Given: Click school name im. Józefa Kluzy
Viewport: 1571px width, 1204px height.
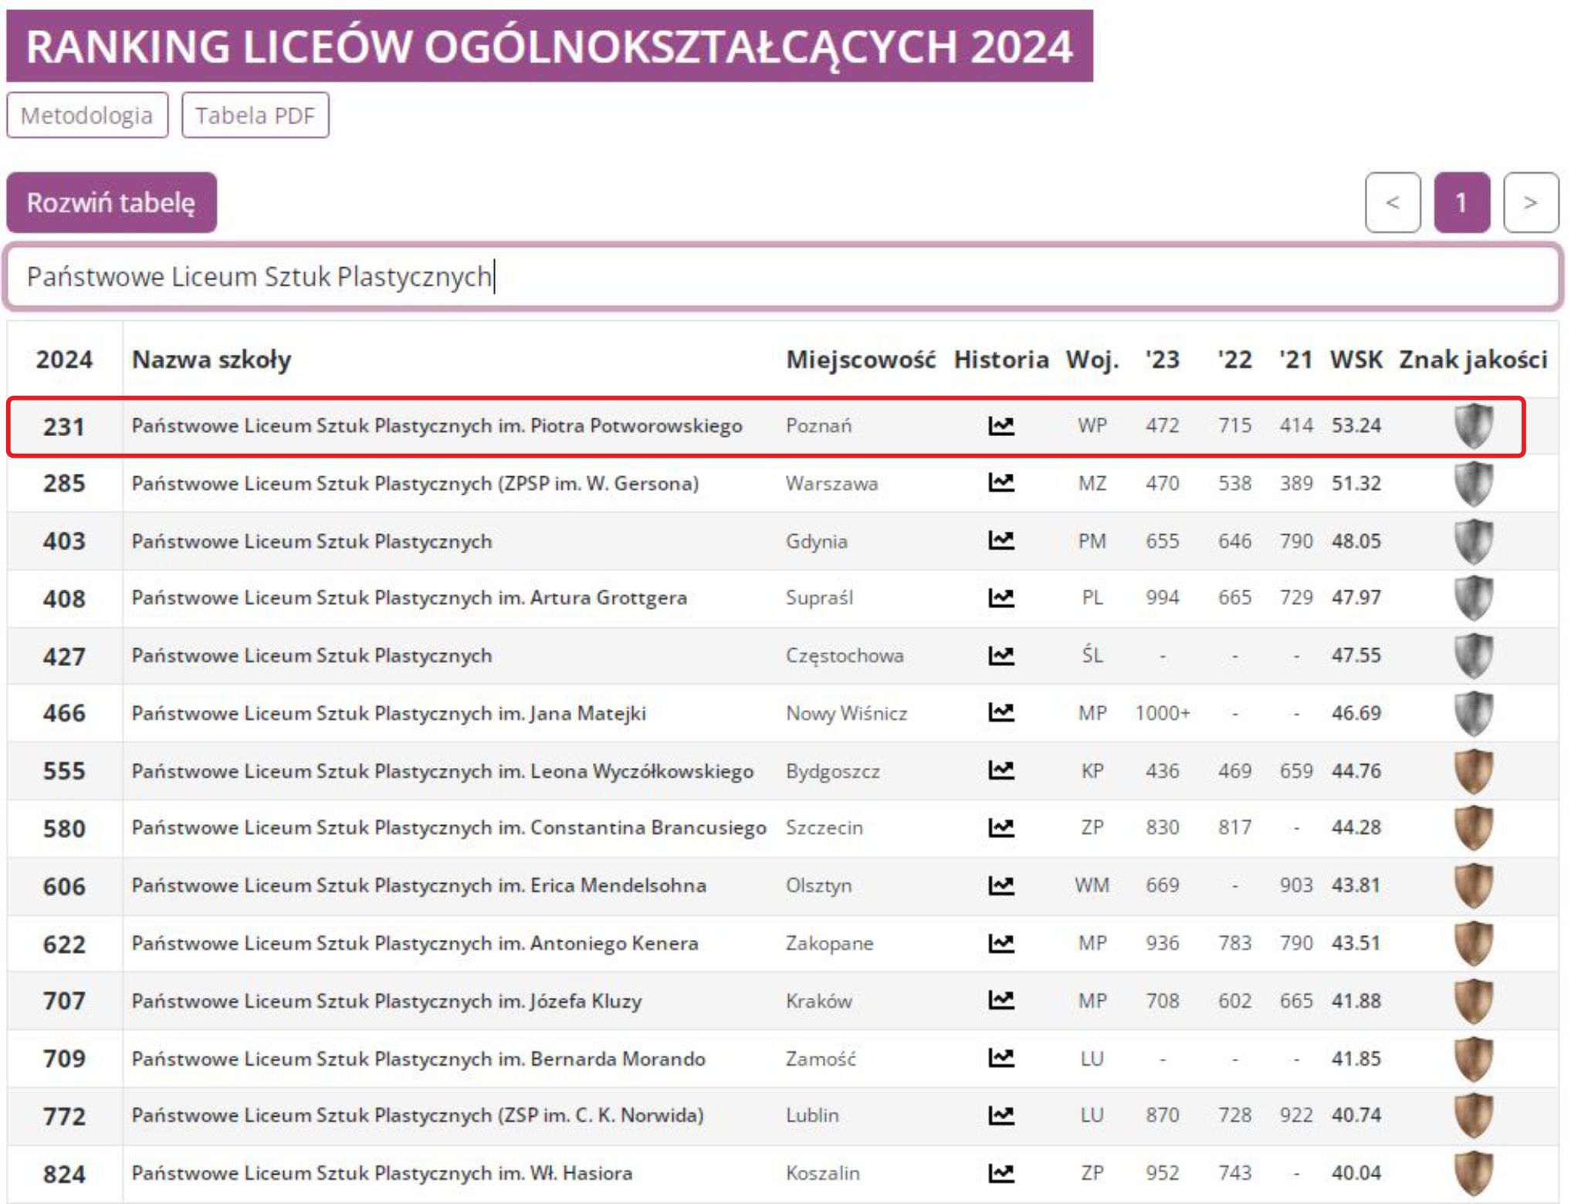Looking at the screenshot, I should coord(386,1001).
